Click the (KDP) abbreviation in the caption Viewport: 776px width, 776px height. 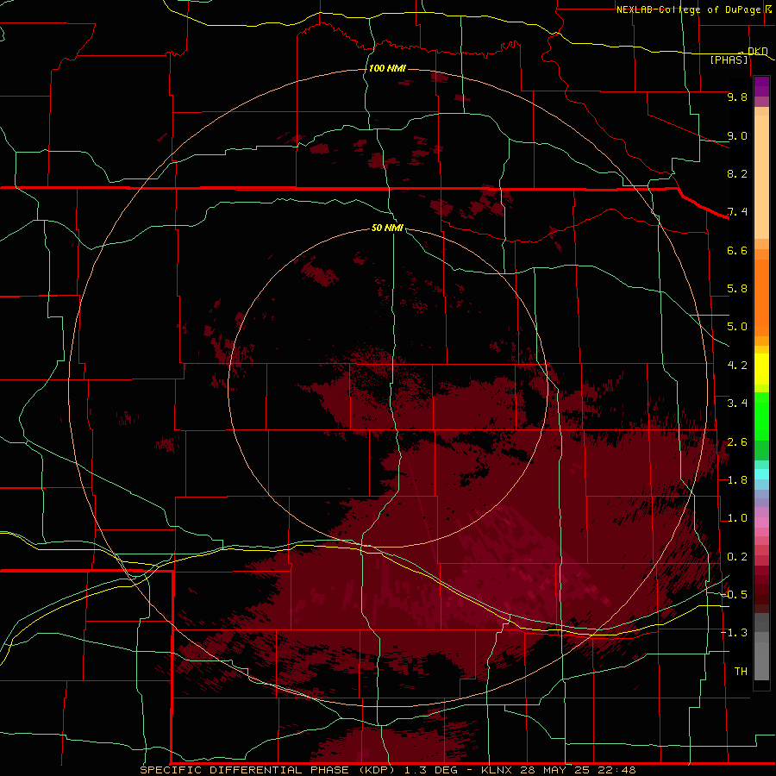click(376, 770)
